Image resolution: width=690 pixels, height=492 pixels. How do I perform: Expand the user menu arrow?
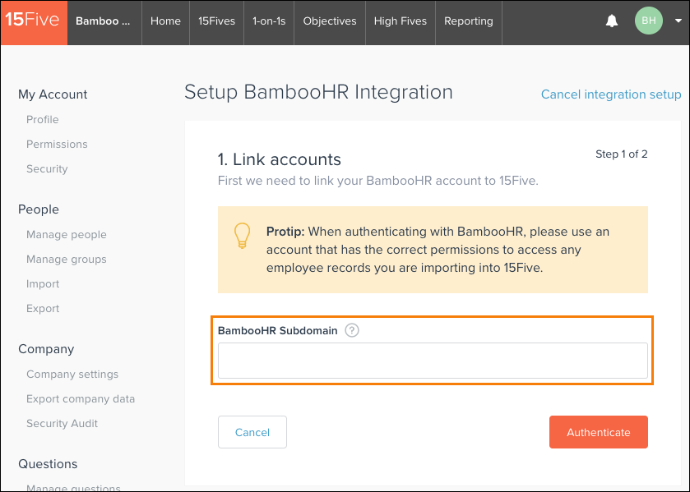click(x=678, y=21)
